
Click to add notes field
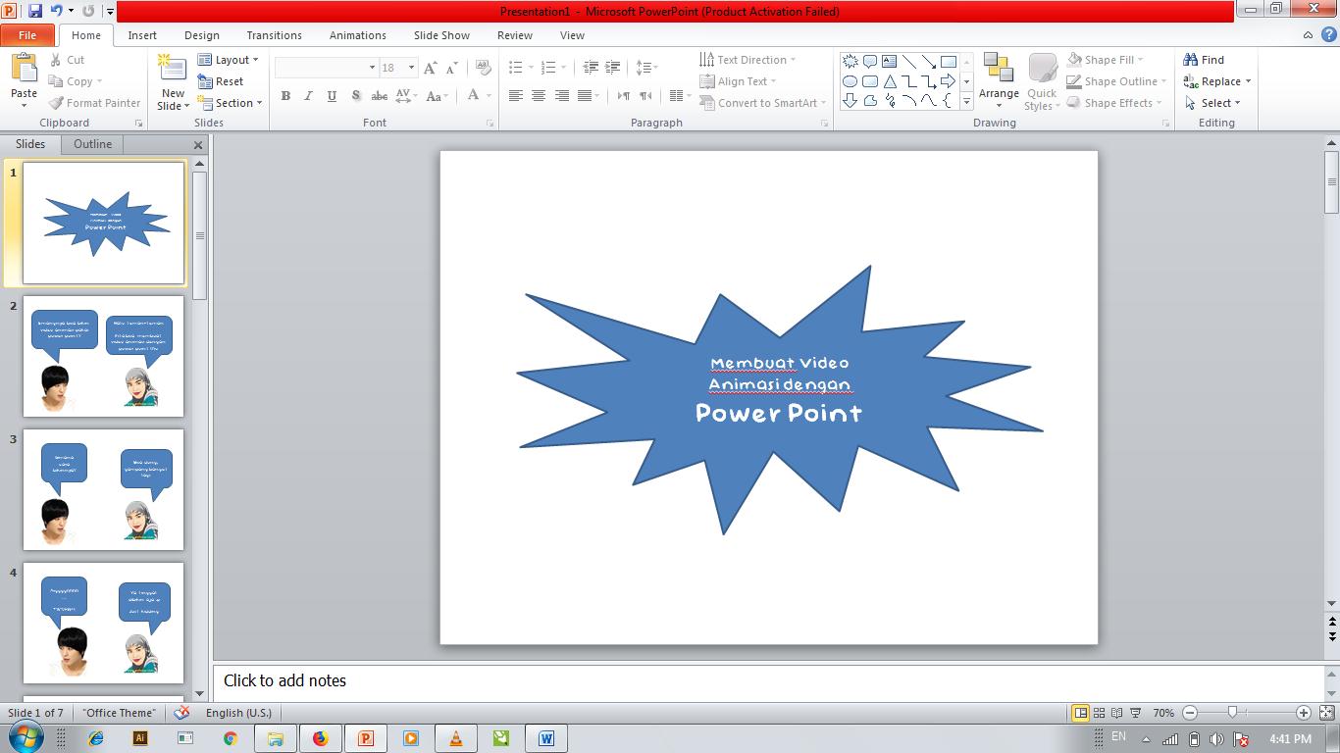coord(768,680)
